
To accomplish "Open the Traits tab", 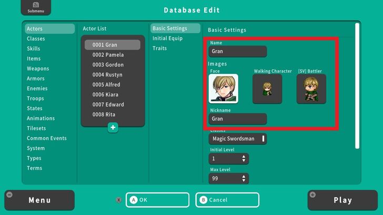I will [x=160, y=48].
